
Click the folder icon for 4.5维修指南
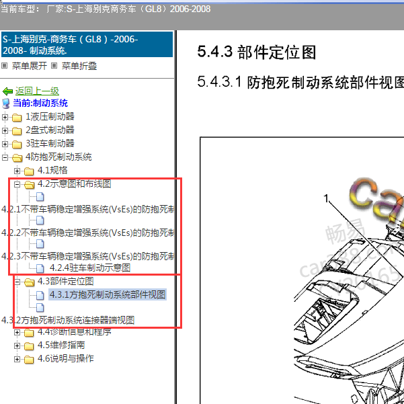28,346
